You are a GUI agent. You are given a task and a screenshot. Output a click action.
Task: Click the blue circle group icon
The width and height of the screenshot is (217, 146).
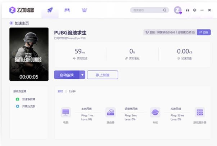coord(17,106)
